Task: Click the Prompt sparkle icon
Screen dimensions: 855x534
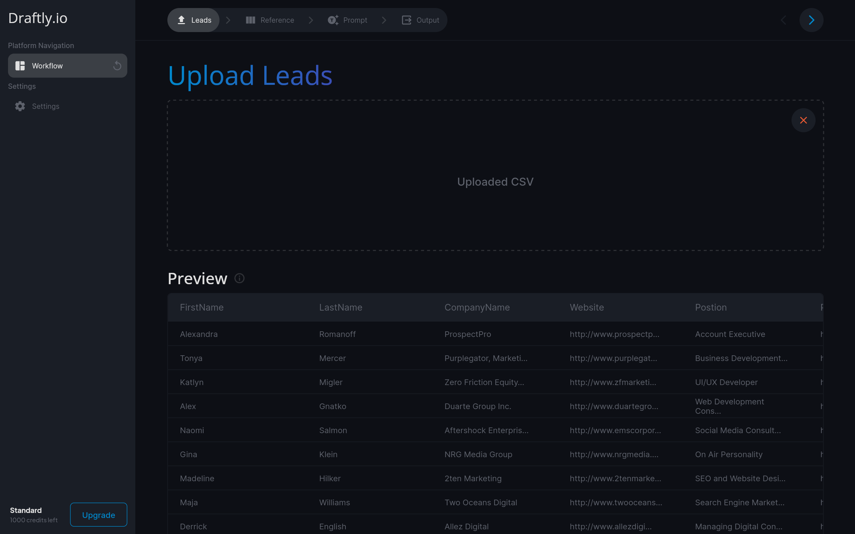Action: [x=333, y=20]
